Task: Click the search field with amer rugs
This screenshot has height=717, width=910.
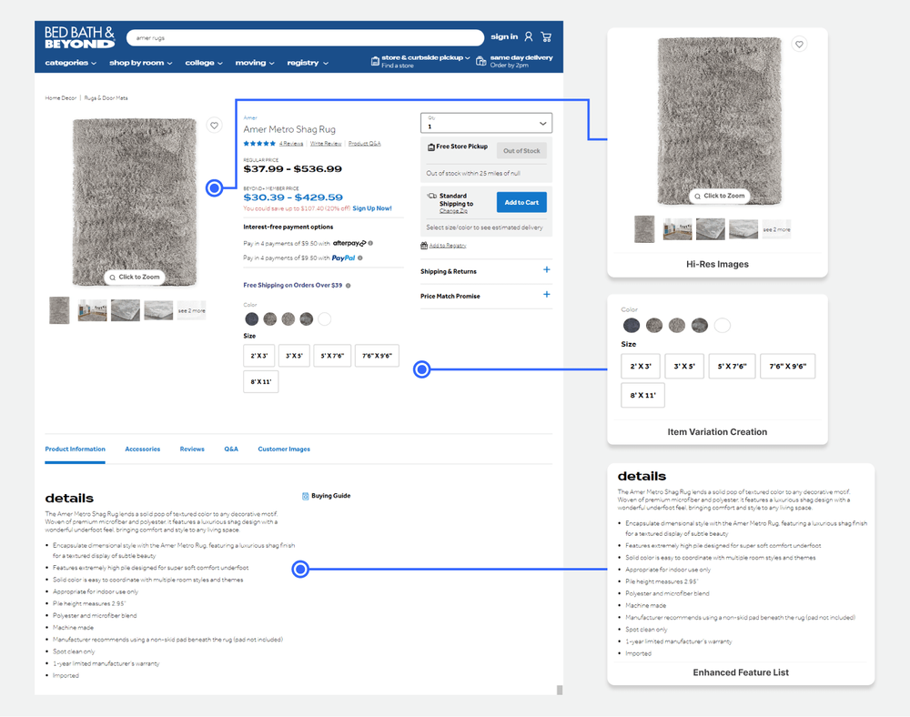Action: (x=305, y=37)
